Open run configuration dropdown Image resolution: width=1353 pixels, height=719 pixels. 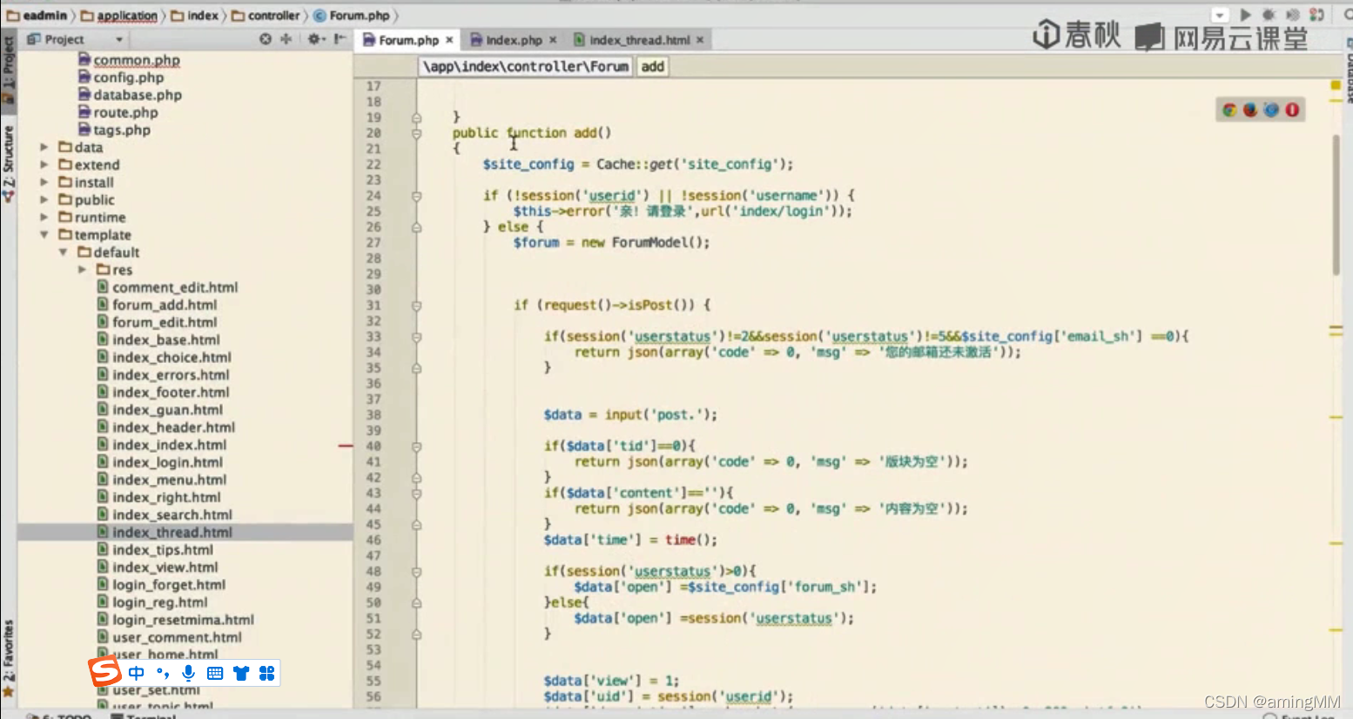click(x=1220, y=15)
